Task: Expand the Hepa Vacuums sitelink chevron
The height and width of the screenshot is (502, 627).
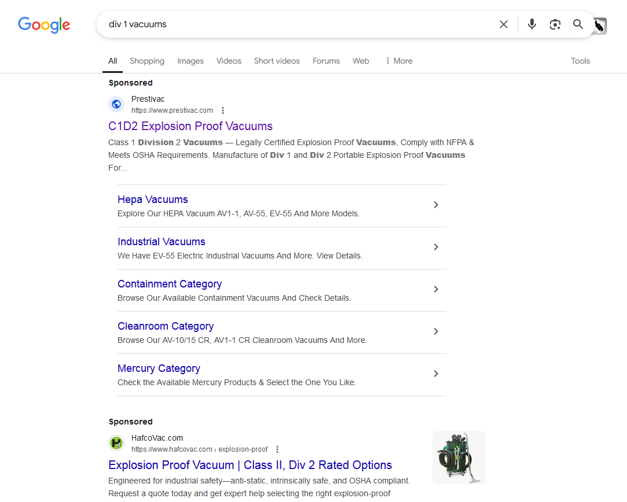Action: (x=436, y=205)
